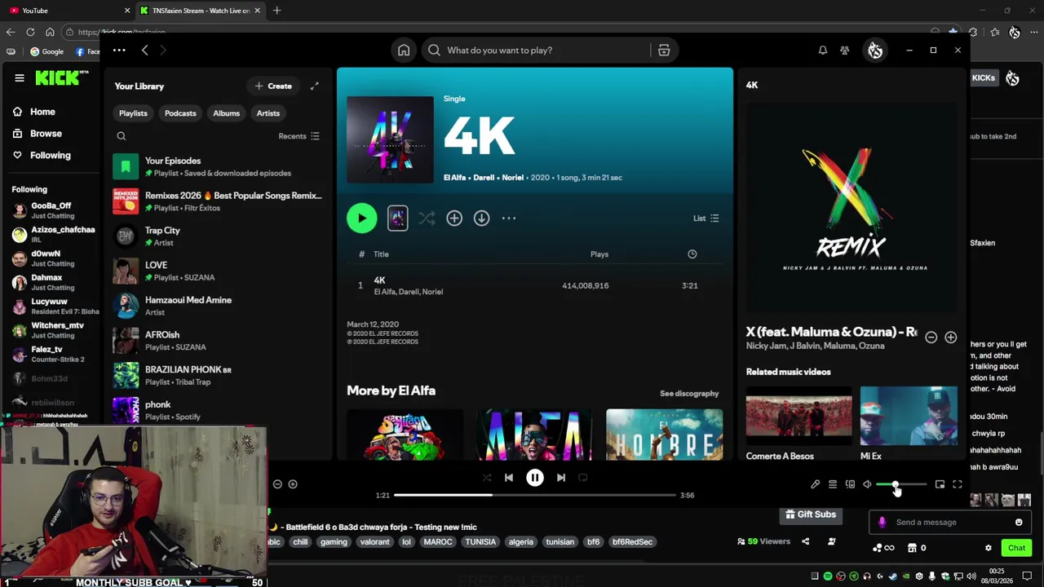Hide X Remix with minus icon in sidebar
This screenshot has width=1044, height=587.
pos(931,338)
